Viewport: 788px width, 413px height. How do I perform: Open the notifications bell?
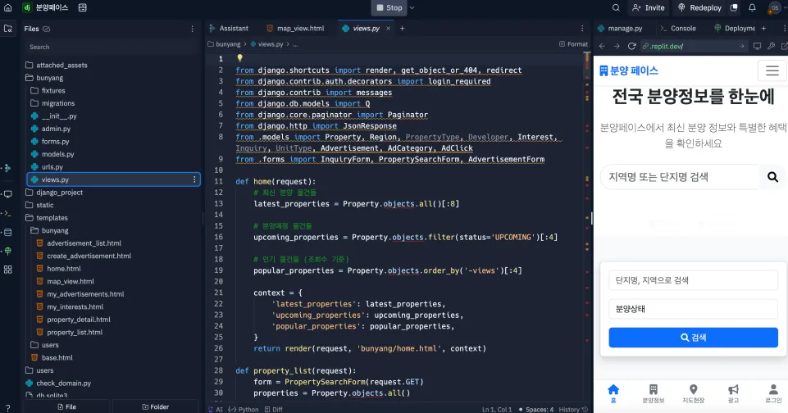tap(752, 7)
